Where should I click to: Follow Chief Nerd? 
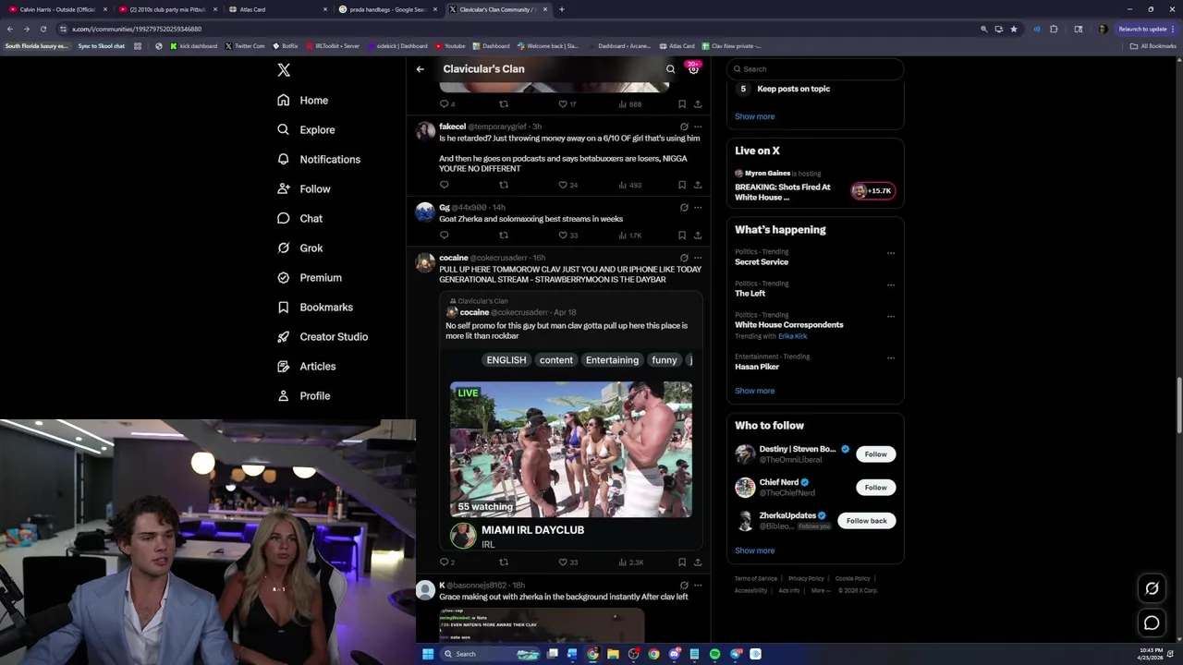pos(875,488)
